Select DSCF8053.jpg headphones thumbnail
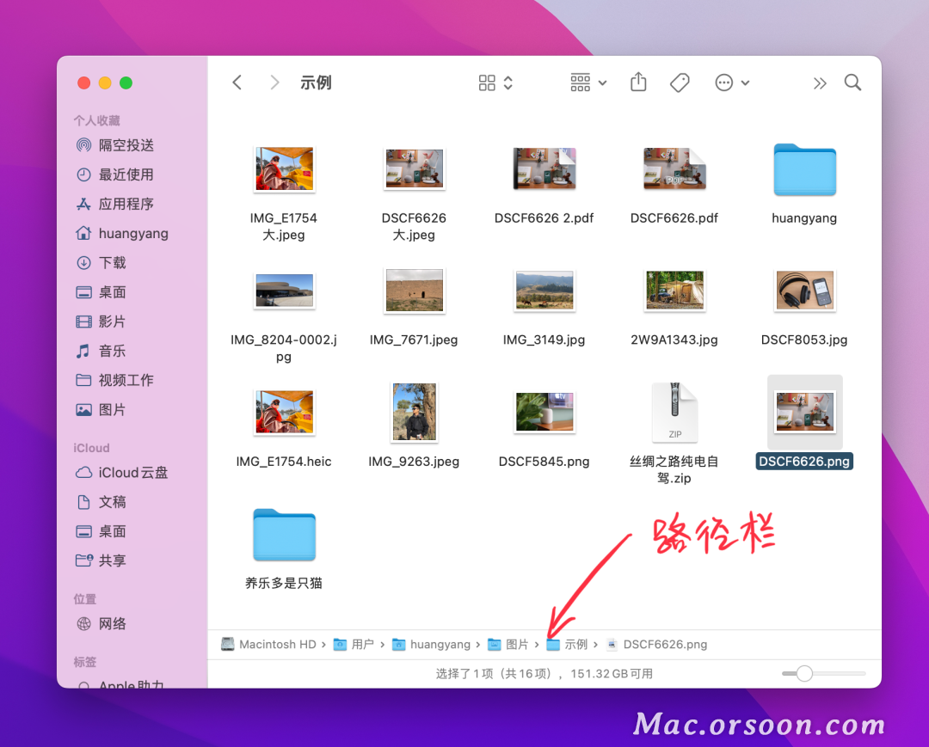 (x=804, y=291)
